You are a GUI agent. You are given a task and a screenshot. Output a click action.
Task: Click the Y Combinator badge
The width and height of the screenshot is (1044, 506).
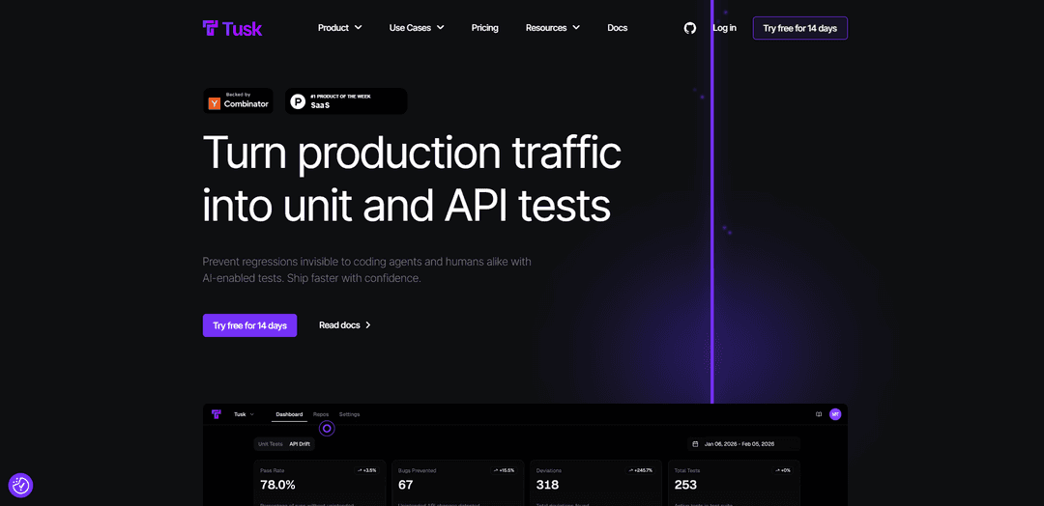238,100
